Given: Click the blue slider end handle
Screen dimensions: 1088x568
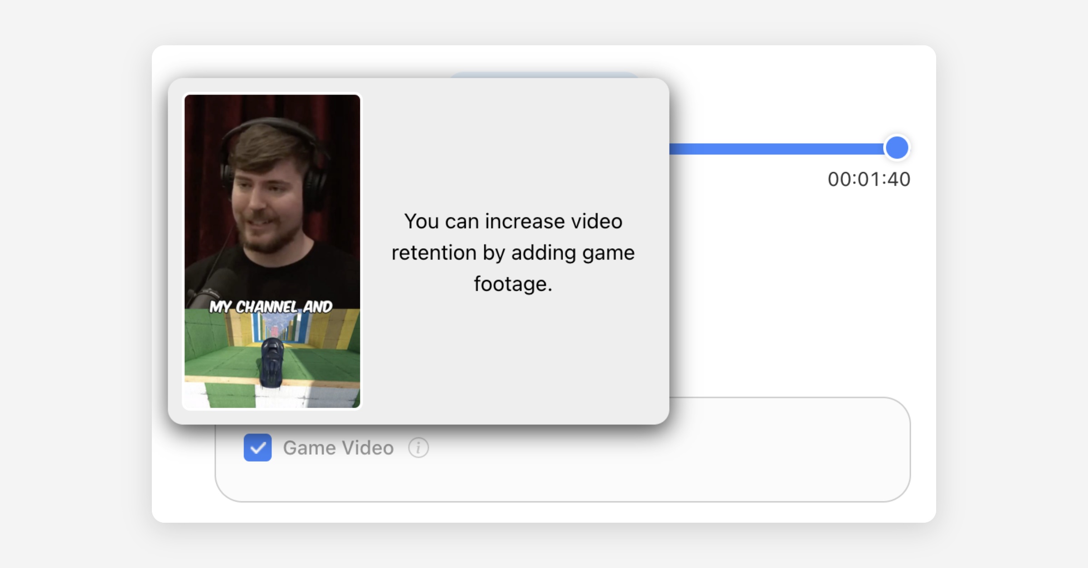Looking at the screenshot, I should point(897,148).
